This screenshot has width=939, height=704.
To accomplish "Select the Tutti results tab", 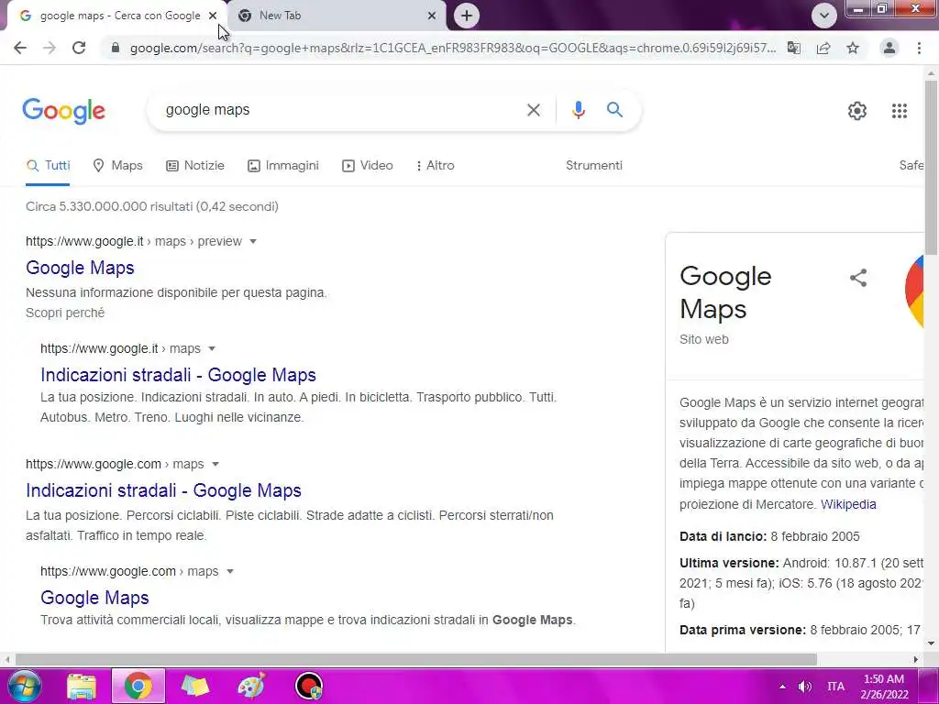I will [x=48, y=166].
